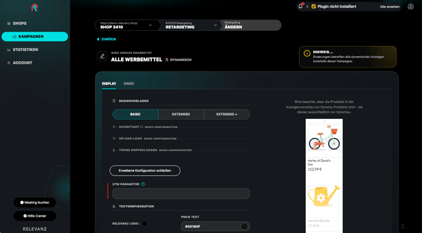Open the user profile icon
This screenshot has width=422, height=233.
tap(411, 6)
